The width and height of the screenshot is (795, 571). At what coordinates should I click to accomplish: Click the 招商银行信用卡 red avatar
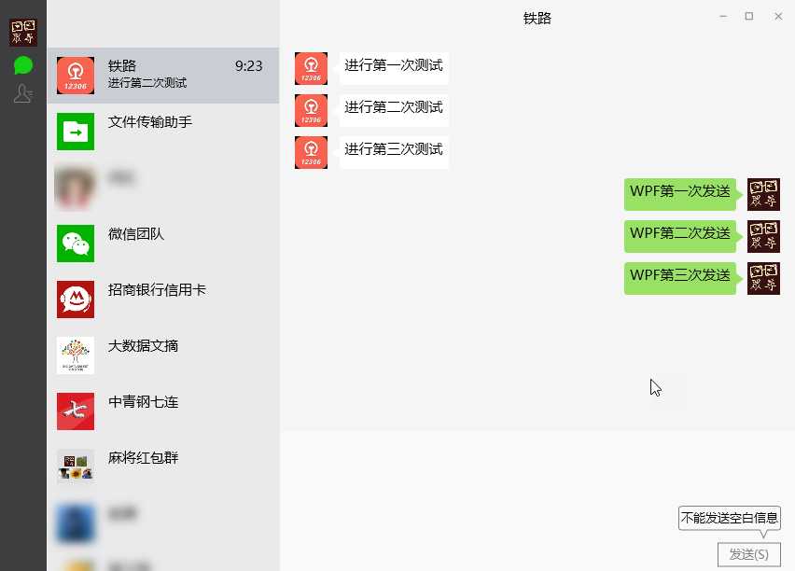[x=76, y=299]
